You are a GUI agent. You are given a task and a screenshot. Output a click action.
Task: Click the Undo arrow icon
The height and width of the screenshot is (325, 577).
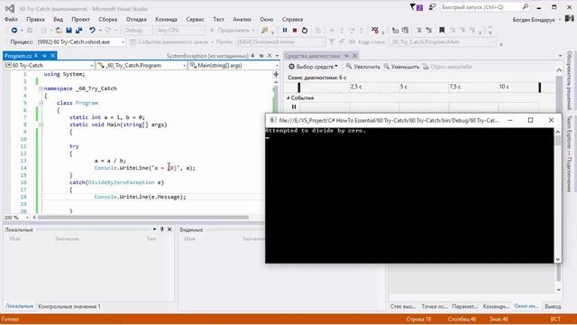(92, 30)
